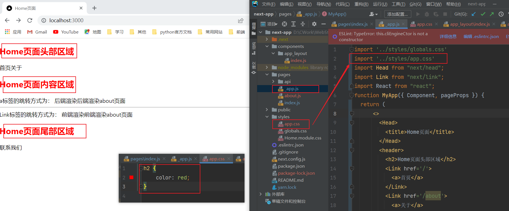Expand the public folder
509x211 pixels.
(x=267, y=110)
